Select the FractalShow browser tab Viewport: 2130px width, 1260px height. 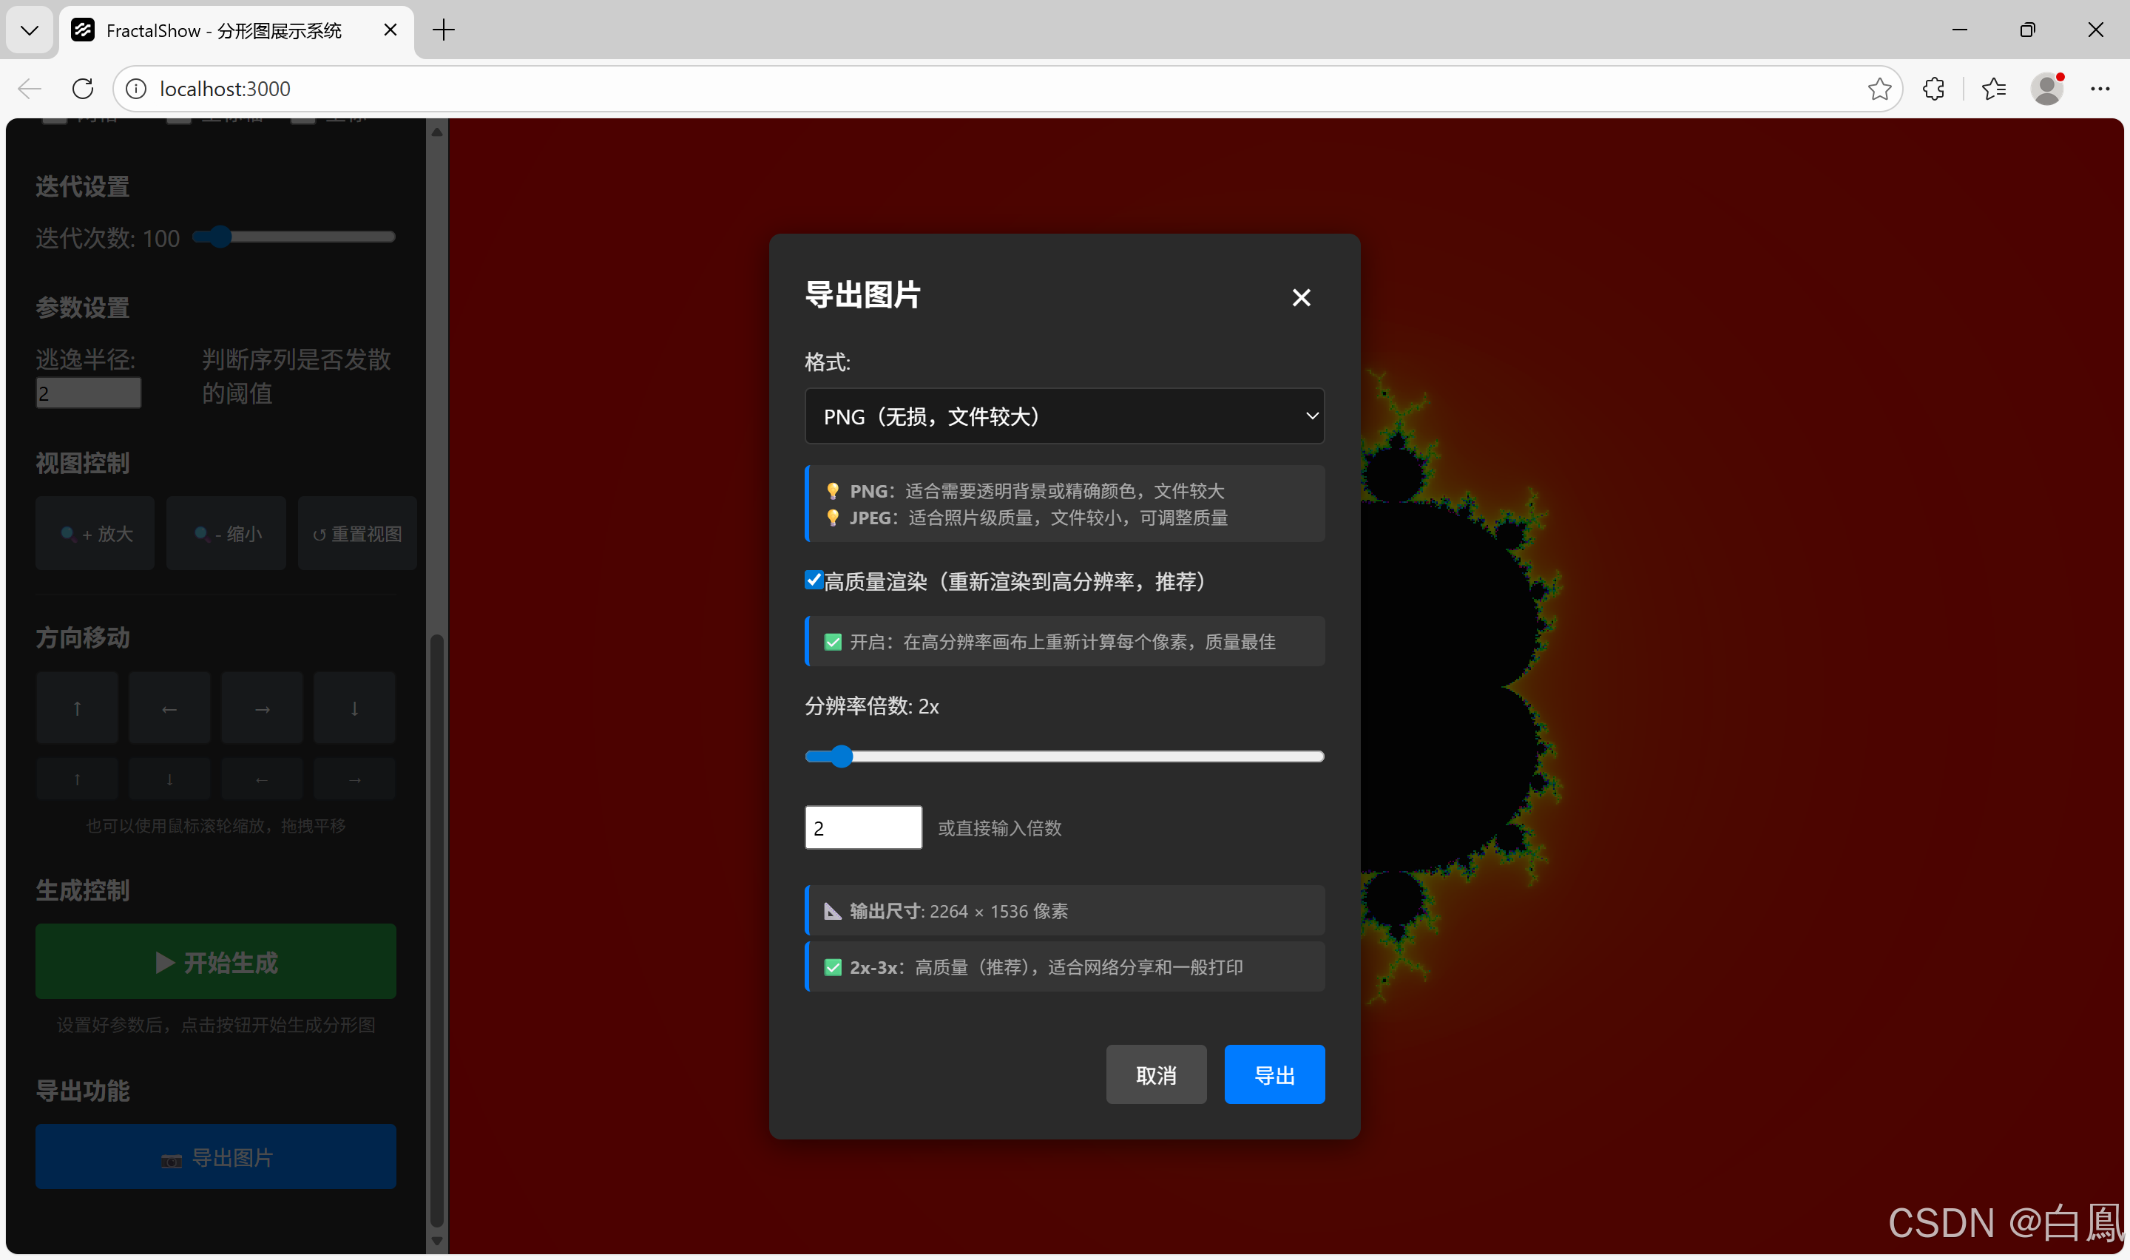tap(225, 30)
